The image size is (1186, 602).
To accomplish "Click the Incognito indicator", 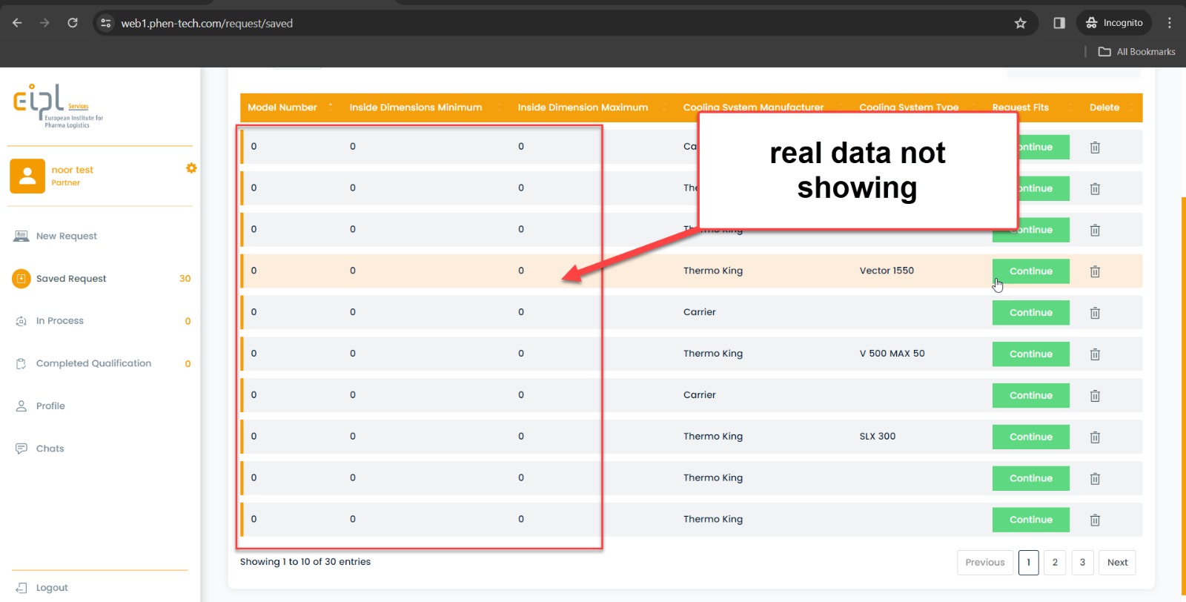I will pos(1114,23).
